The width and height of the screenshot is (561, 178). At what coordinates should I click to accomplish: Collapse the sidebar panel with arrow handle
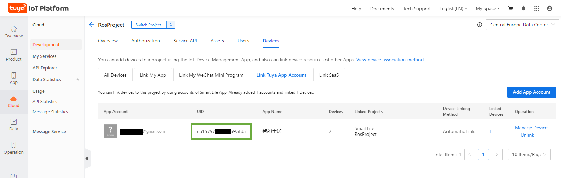click(87, 158)
